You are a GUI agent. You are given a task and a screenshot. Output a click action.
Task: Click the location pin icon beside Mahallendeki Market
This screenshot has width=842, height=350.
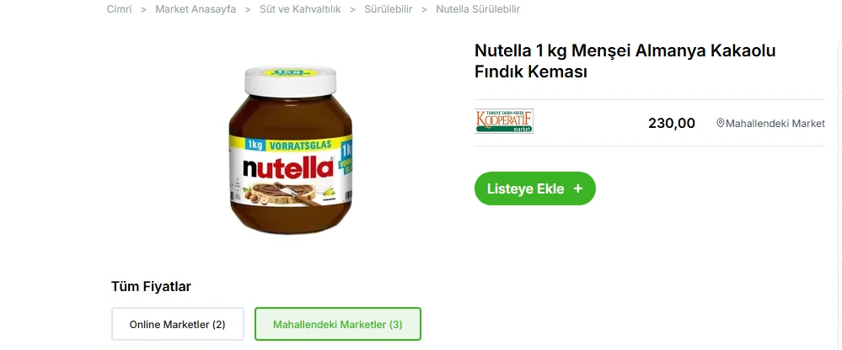(x=721, y=124)
